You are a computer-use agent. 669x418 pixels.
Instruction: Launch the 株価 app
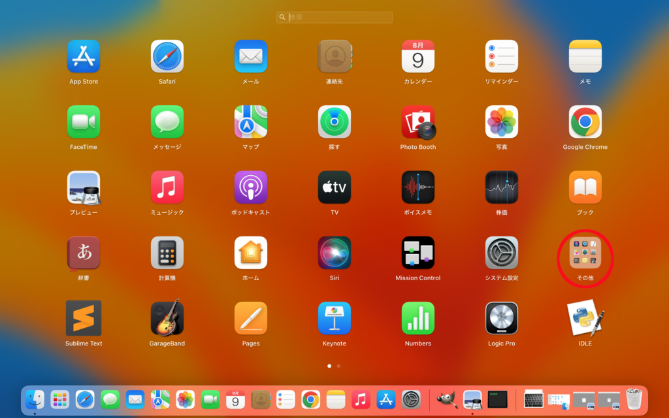(x=502, y=187)
